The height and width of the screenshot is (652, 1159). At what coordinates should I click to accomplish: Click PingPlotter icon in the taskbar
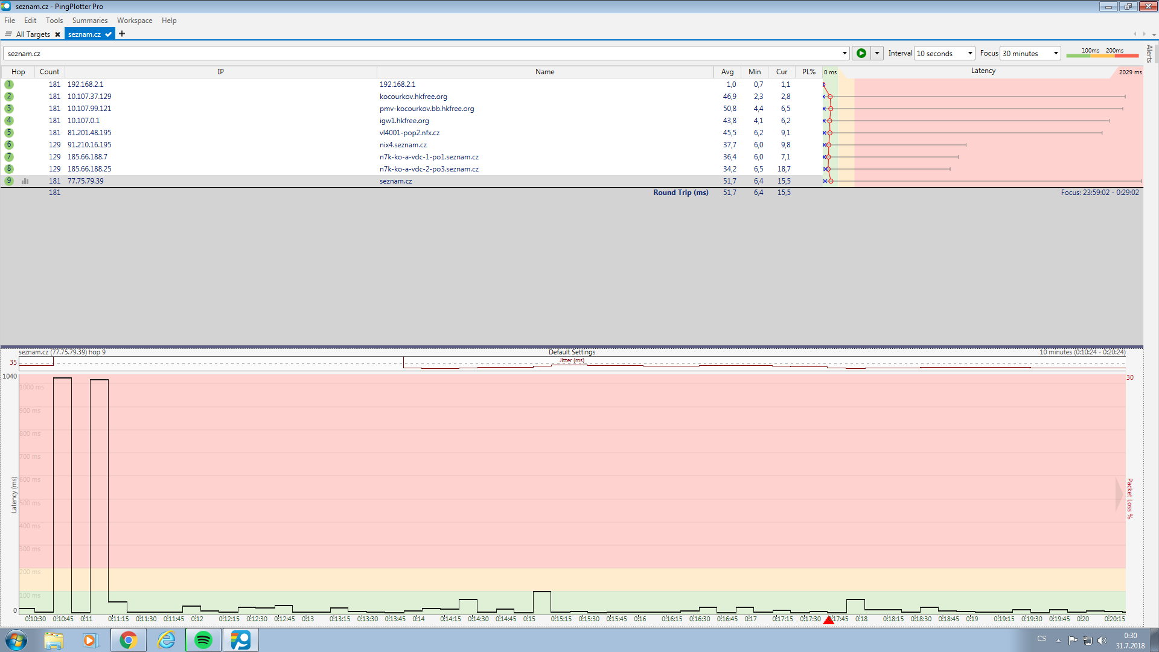click(240, 640)
